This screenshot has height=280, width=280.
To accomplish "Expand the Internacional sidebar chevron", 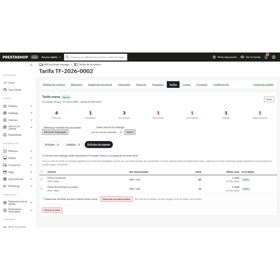I will [x=31, y=179].
